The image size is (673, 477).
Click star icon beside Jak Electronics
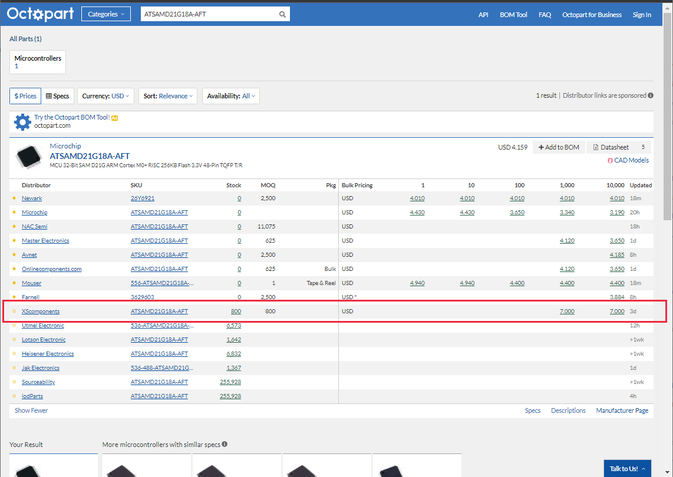(14, 367)
